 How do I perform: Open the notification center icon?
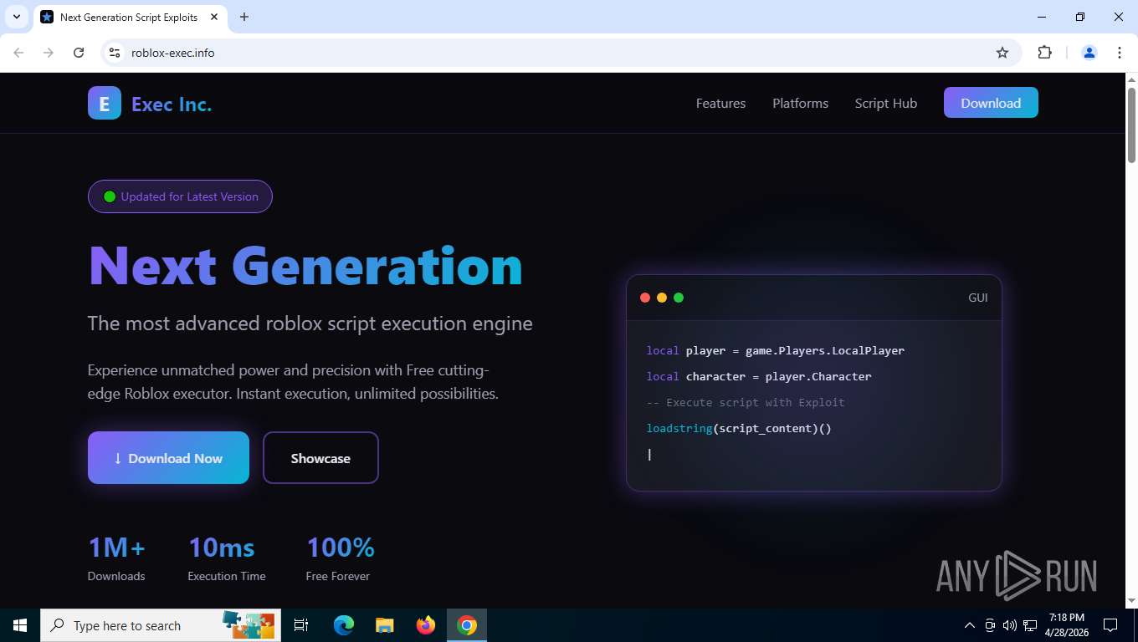click(1110, 625)
